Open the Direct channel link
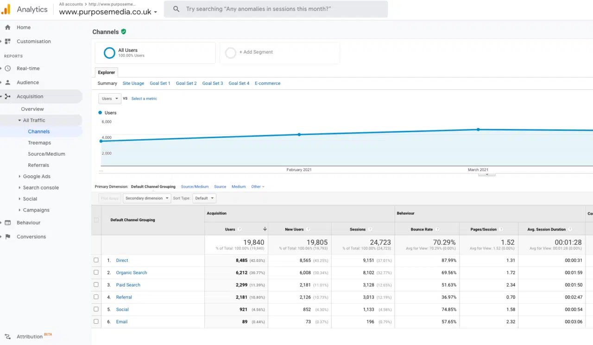The image size is (593, 345). click(x=122, y=261)
